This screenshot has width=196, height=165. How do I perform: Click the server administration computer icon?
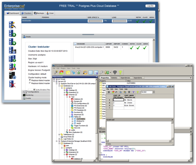12,75
